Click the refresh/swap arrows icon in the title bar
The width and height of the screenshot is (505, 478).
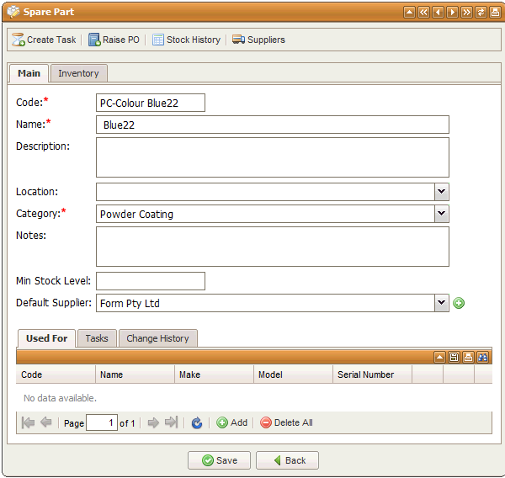[481, 13]
